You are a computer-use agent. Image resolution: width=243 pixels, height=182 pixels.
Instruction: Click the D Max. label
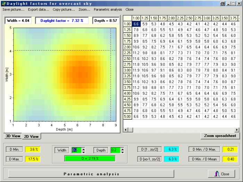tap(14, 159)
